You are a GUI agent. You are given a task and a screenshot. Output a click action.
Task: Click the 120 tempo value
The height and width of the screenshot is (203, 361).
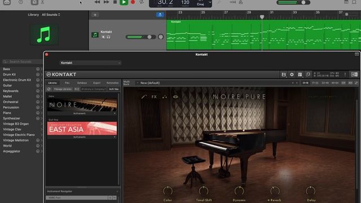(185, 2)
